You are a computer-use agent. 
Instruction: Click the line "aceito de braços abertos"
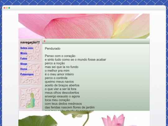62,85
